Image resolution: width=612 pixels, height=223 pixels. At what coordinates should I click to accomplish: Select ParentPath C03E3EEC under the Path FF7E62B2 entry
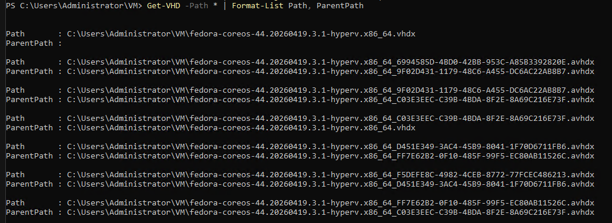[x=331, y=212]
